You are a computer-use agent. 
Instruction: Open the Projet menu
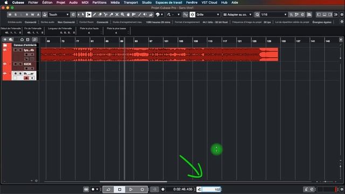pos(61,2)
